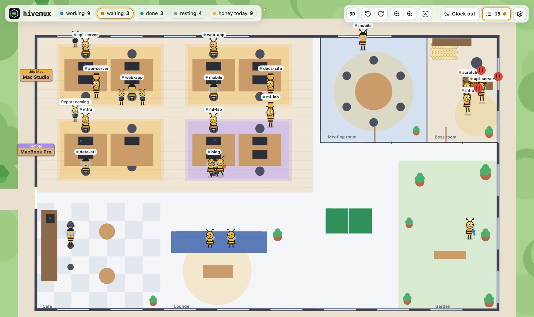Toggle the done 3 filter chip
Screen dimensions: 534x317
(x=152, y=13)
